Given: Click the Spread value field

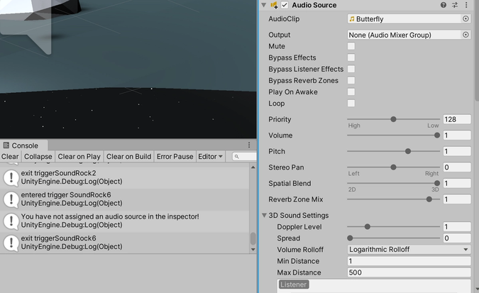Looking at the screenshot, I should [457, 238].
